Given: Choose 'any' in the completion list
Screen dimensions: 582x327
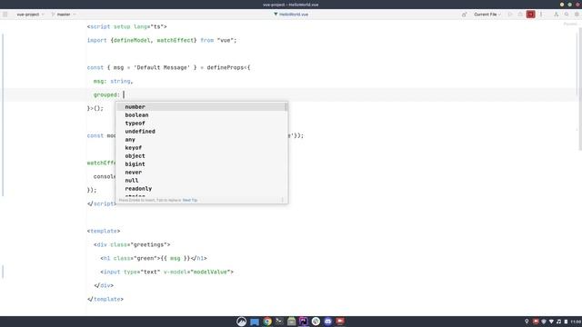Looking at the screenshot, I should [x=201, y=139].
